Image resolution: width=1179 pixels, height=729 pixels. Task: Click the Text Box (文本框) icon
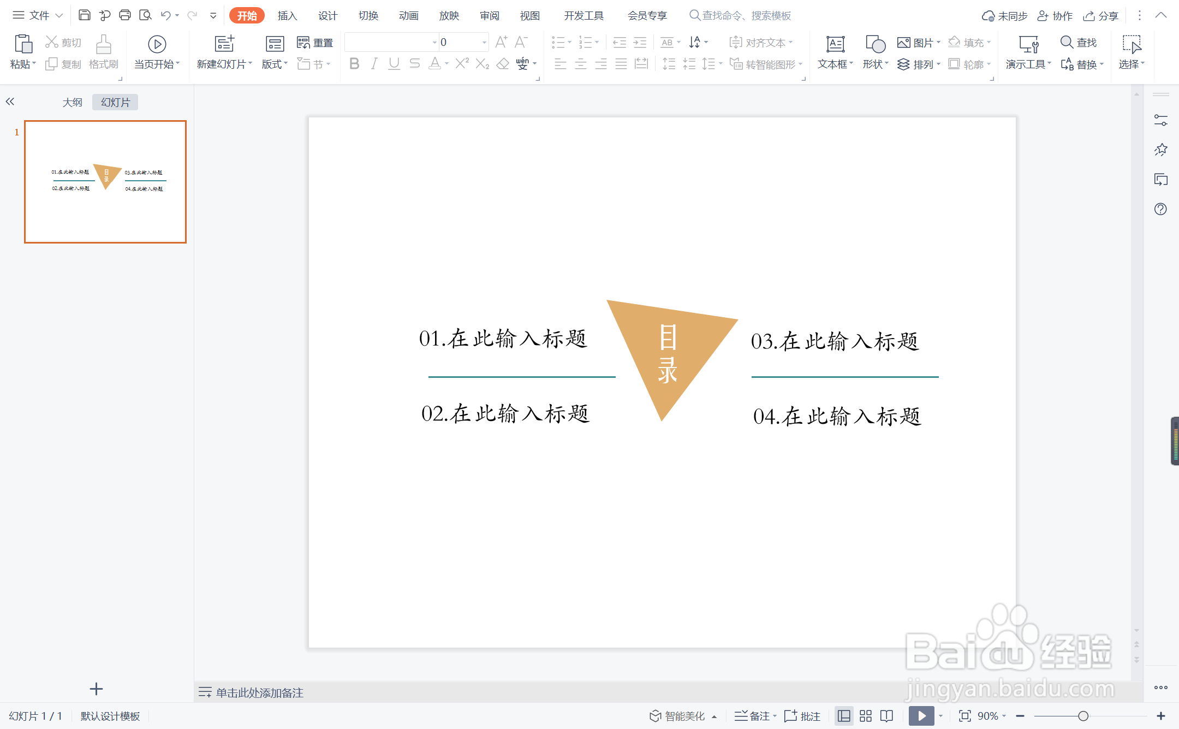point(835,45)
